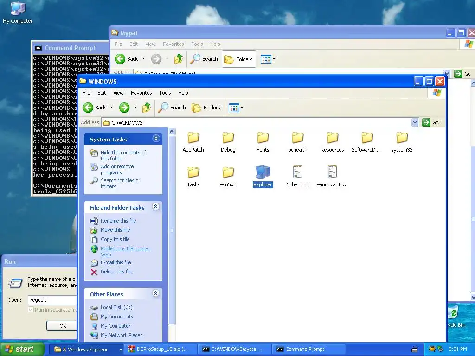The height and width of the screenshot is (356, 475).
Task: Switch to DCProSetup_15.zip taskbar item
Action: [x=161, y=350]
